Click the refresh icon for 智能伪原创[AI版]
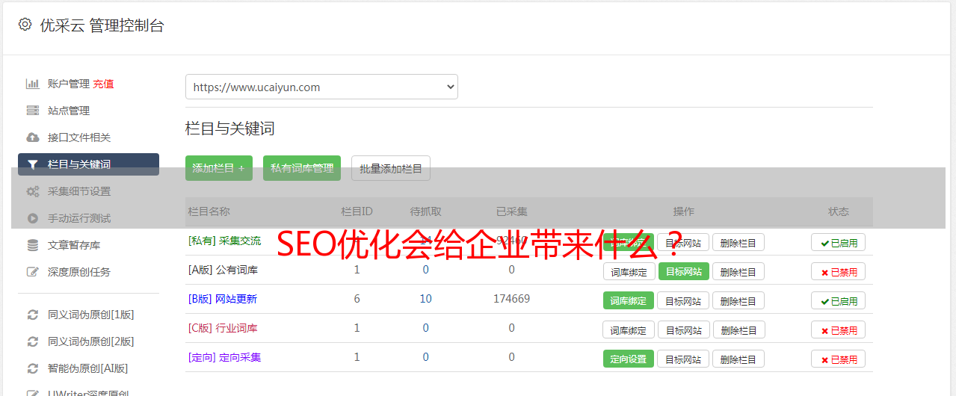 coord(32,368)
